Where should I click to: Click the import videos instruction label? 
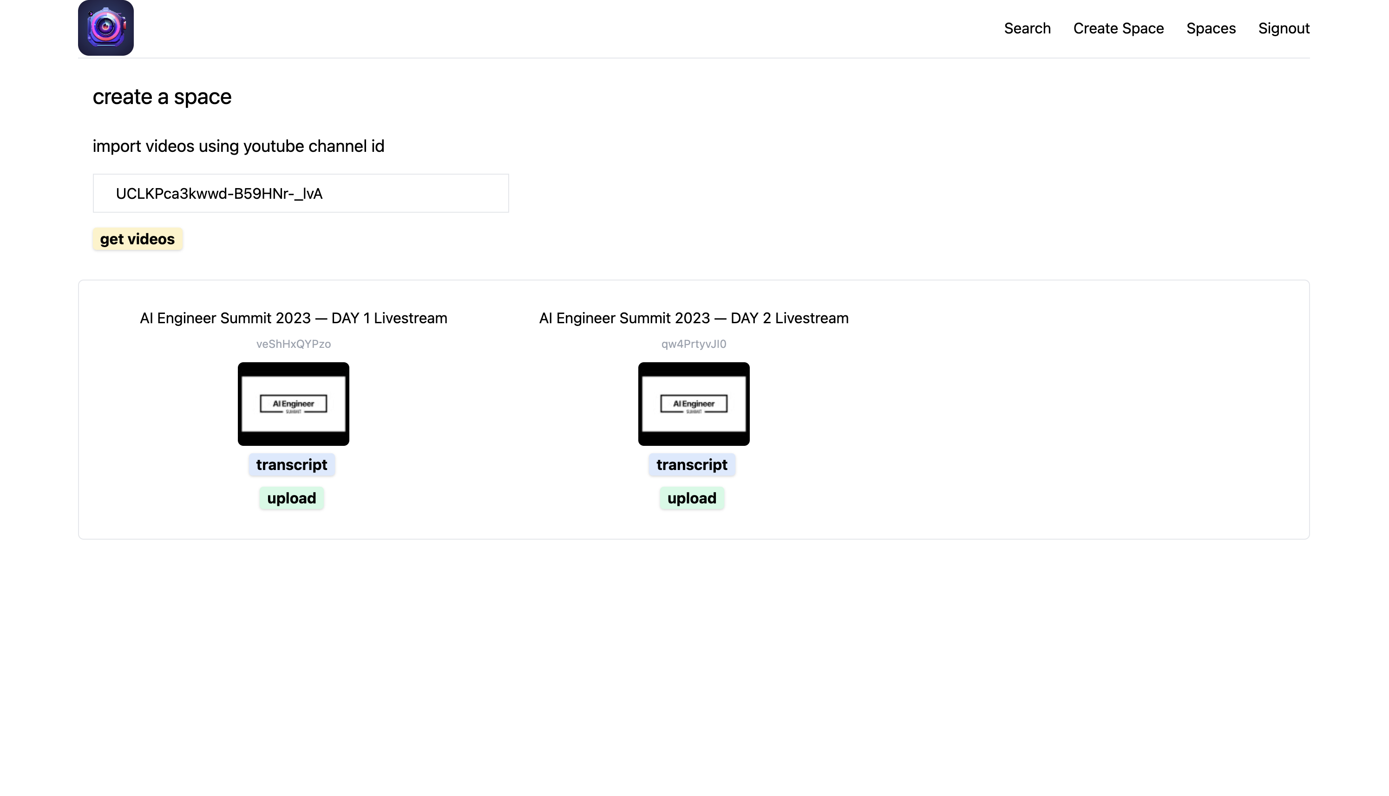[238, 146]
